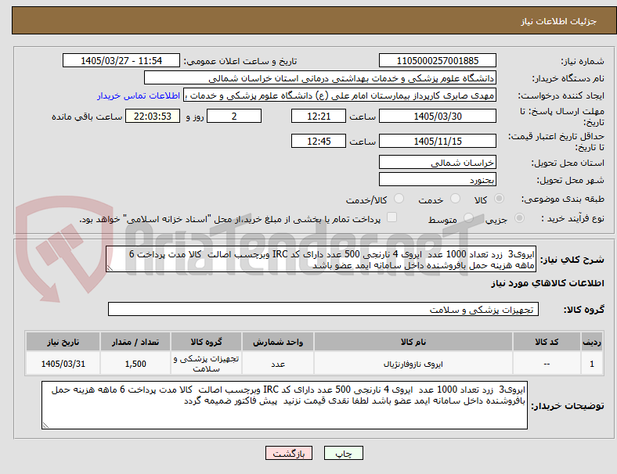Click the item name cell ایروی نازوفارنژیال
The width and height of the screenshot is (617, 474).
(x=413, y=364)
